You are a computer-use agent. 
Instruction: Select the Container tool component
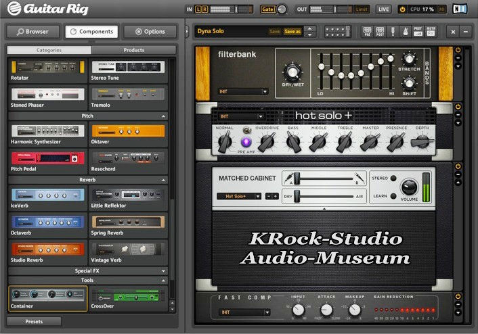[47, 298]
